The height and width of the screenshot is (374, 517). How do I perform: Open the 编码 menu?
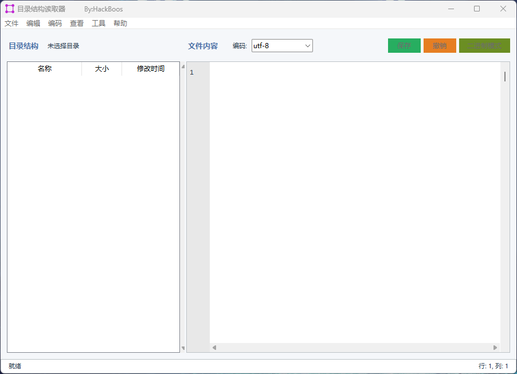(55, 24)
